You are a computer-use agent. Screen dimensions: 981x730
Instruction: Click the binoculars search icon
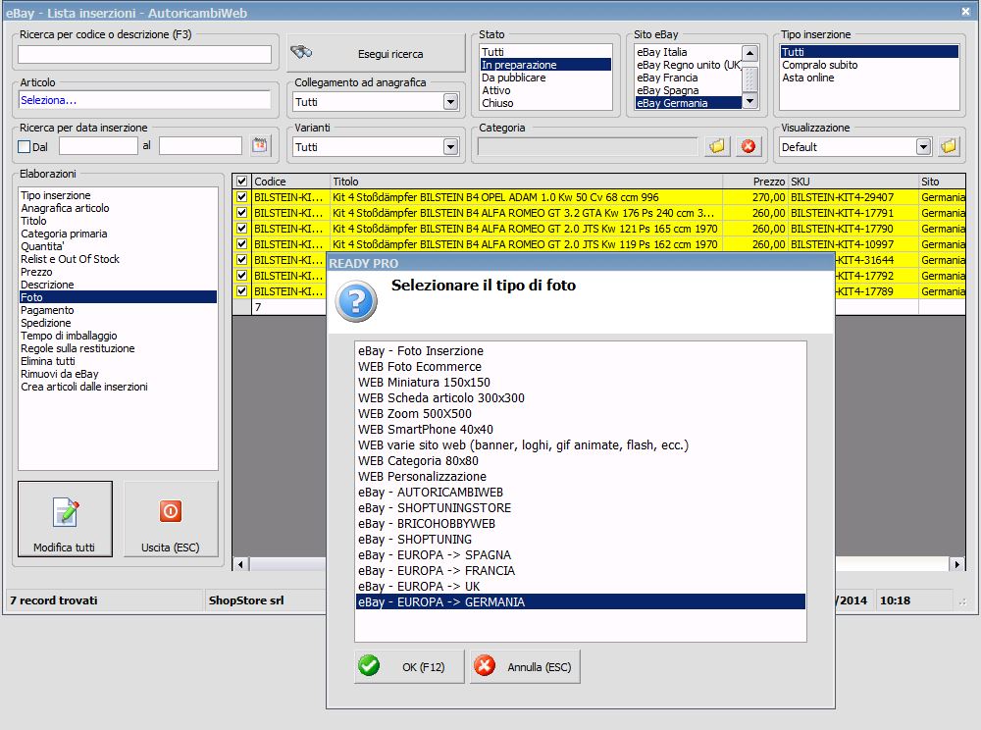tap(301, 53)
